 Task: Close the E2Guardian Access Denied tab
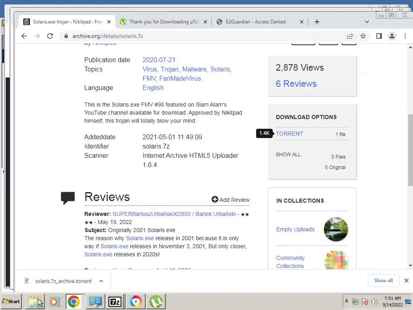click(x=302, y=22)
